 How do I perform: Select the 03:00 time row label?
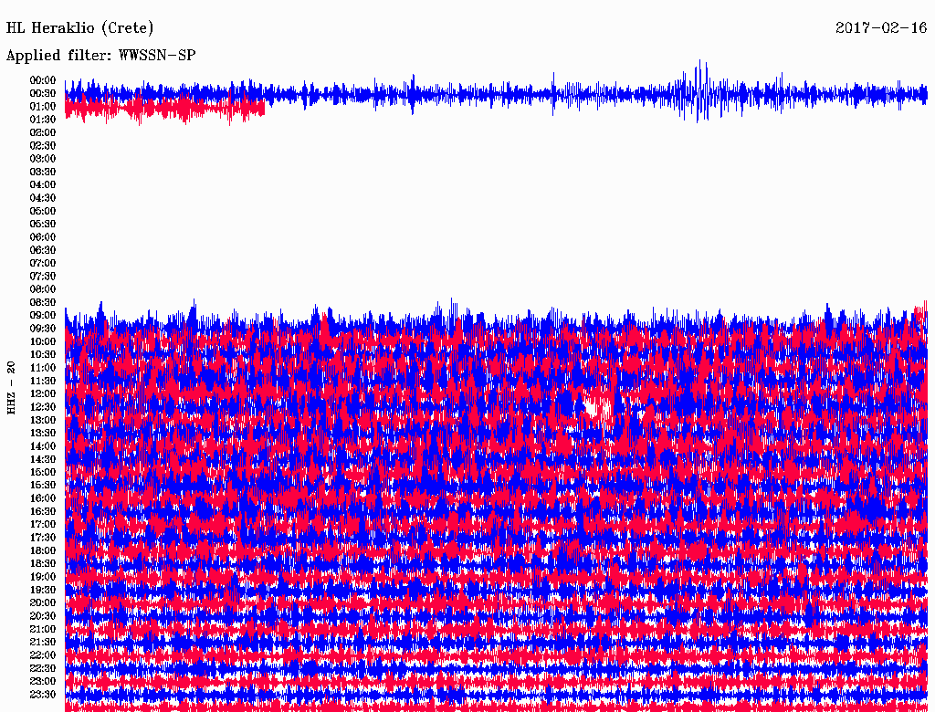click(43, 159)
